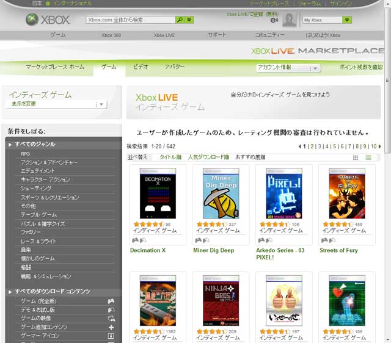Click the インターナショナル region link
This screenshot has height=343, width=391.
[x=72, y=3]
